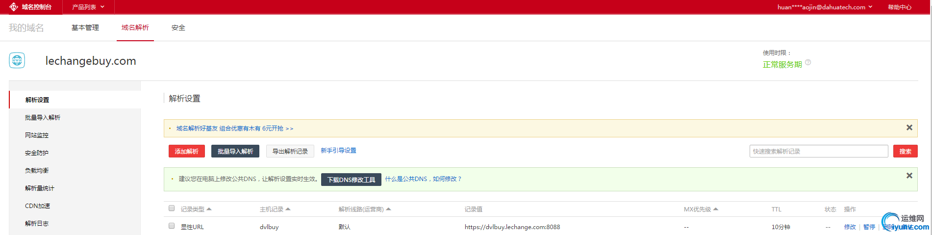Click 修改 for the dvlbuy record
Viewport: 932px width, 235px height.
point(850,227)
